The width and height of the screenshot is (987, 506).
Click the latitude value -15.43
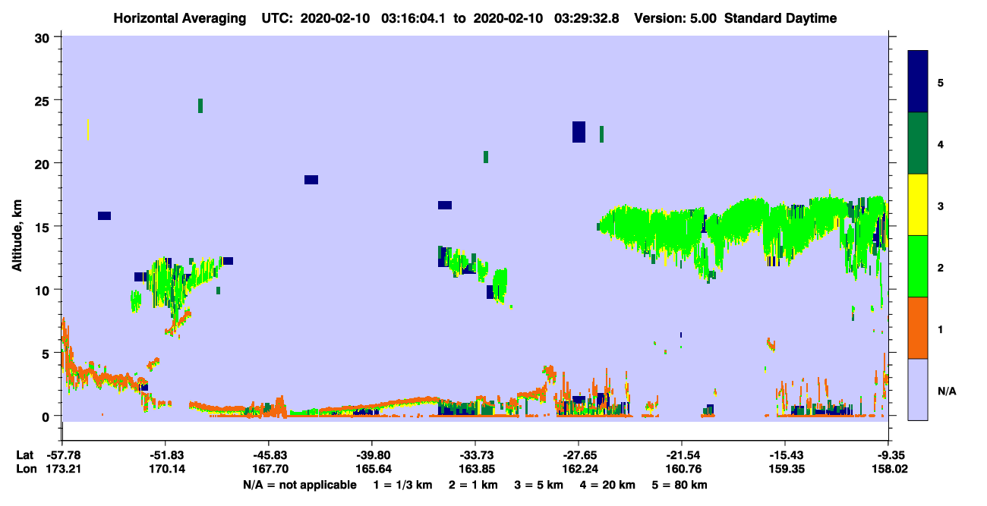coord(785,454)
